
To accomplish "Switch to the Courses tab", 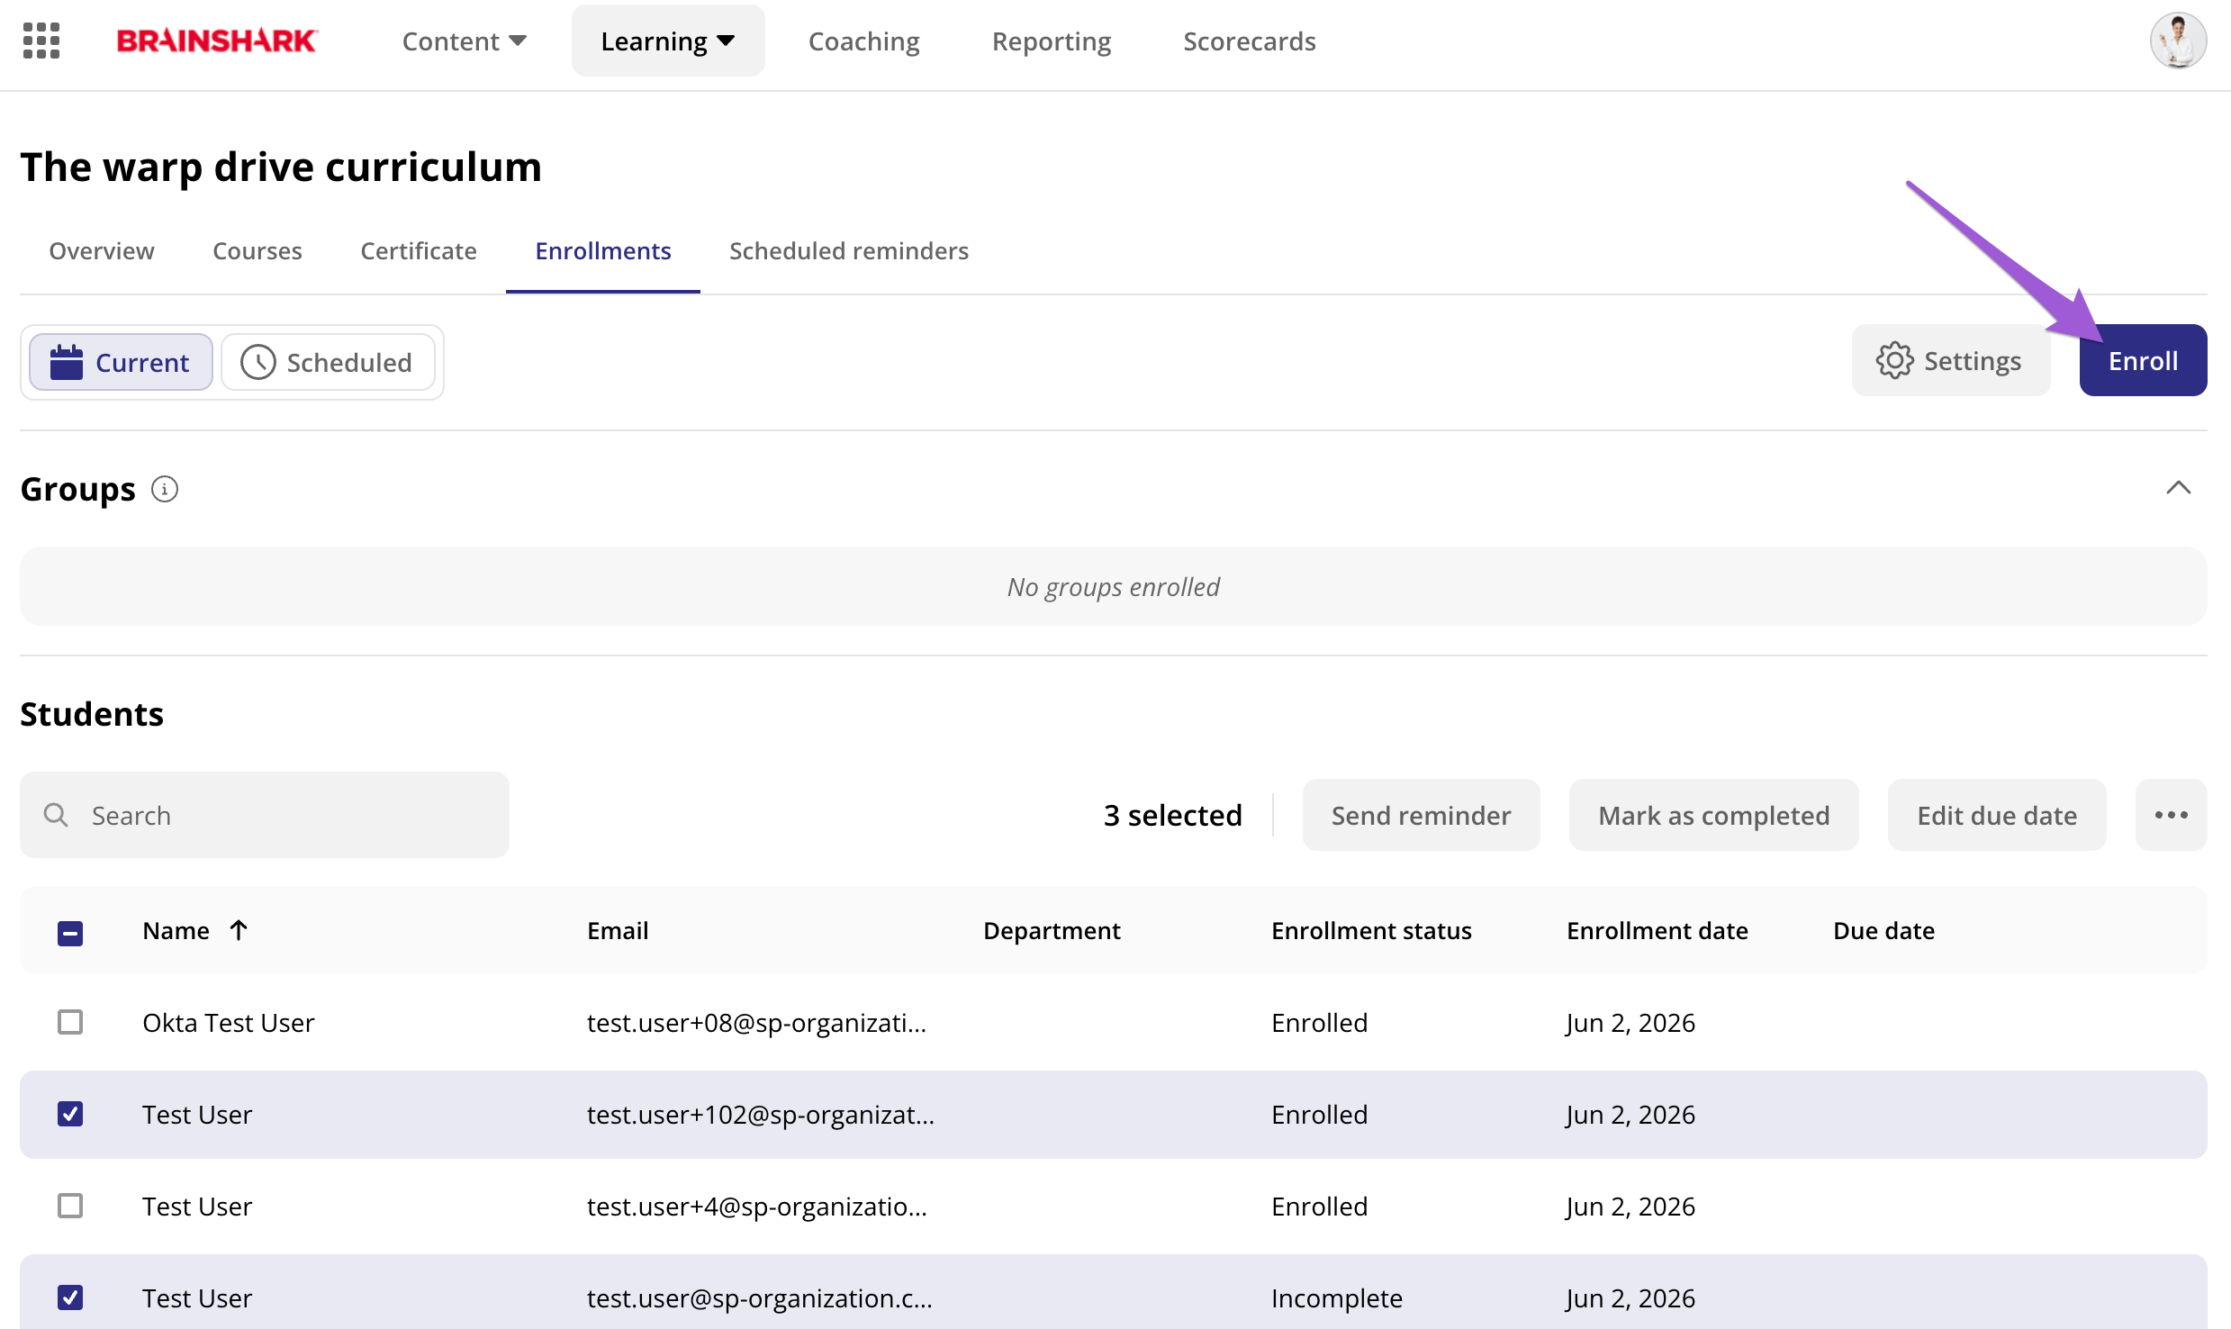I will coord(257,250).
